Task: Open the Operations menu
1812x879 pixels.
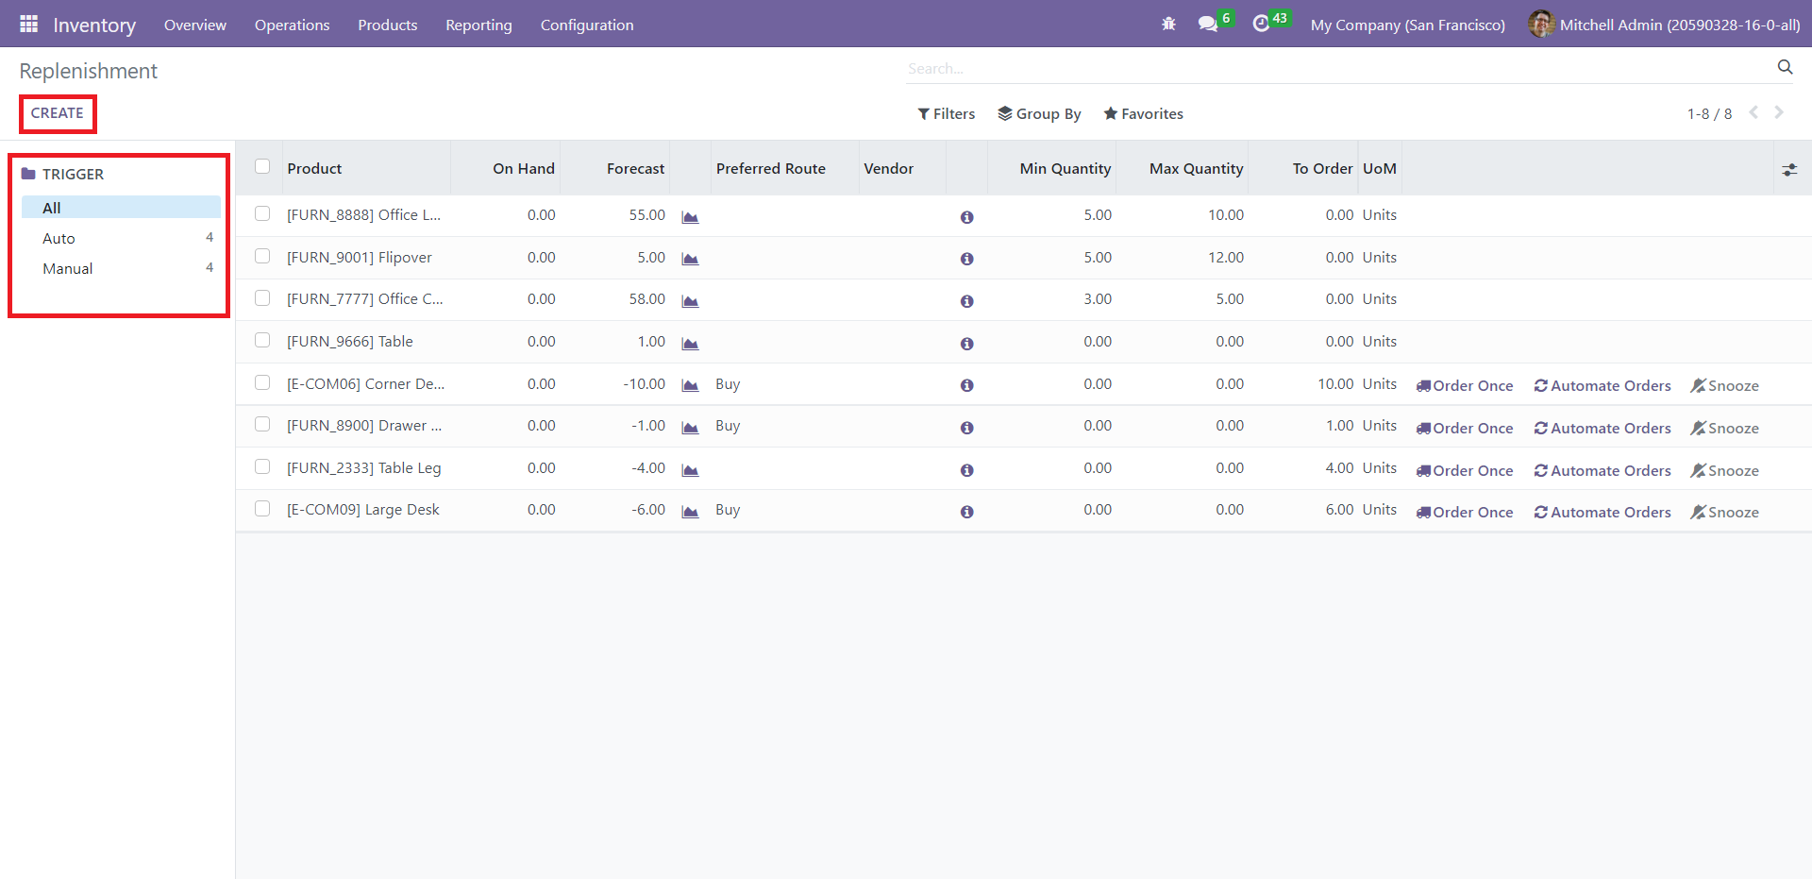Action: (x=292, y=25)
